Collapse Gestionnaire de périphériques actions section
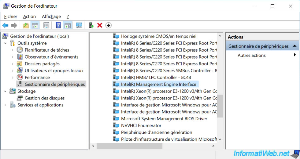The height and width of the screenshot is (159, 300). click(294, 46)
